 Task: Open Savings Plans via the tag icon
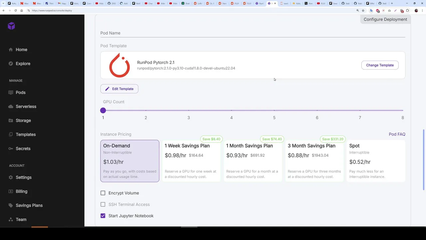coord(11,205)
